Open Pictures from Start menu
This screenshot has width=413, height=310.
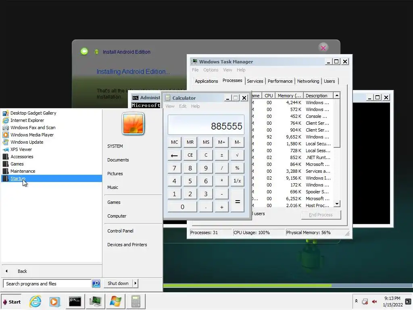point(115,174)
